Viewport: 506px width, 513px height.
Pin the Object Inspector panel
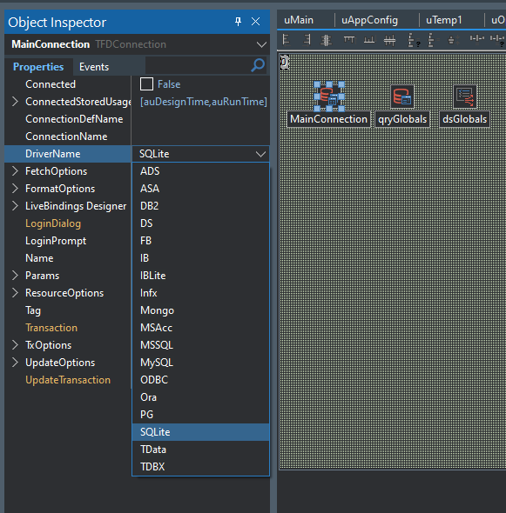(x=239, y=22)
